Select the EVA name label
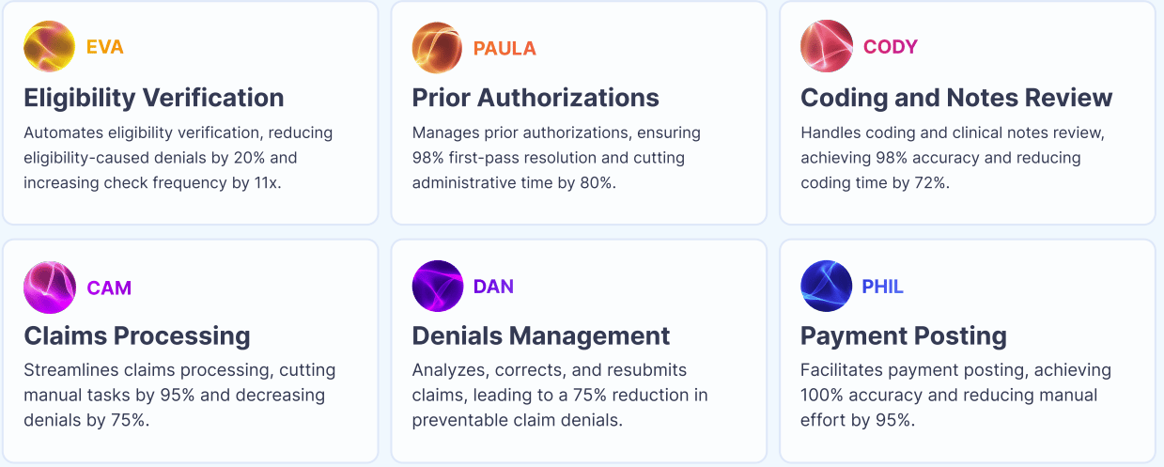Screen dimensions: 1164x467 [x=105, y=47]
